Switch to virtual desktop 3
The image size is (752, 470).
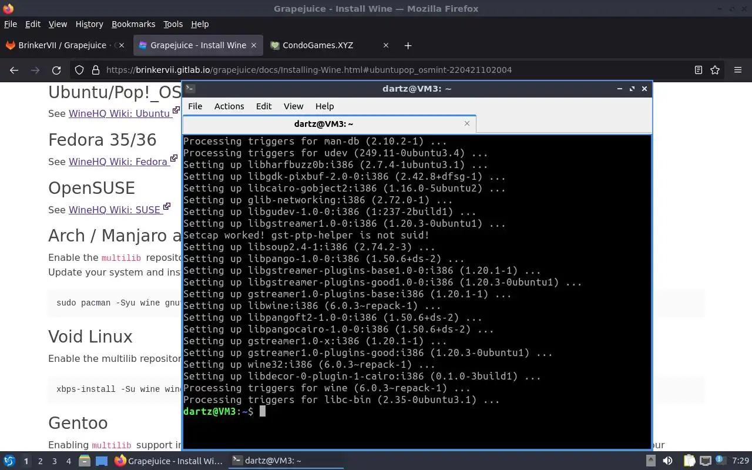click(x=54, y=461)
